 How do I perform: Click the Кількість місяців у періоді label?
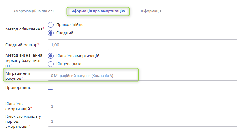pos(23,122)
